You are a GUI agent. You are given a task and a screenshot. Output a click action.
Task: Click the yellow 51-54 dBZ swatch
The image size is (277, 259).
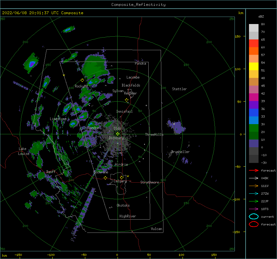click(254, 67)
